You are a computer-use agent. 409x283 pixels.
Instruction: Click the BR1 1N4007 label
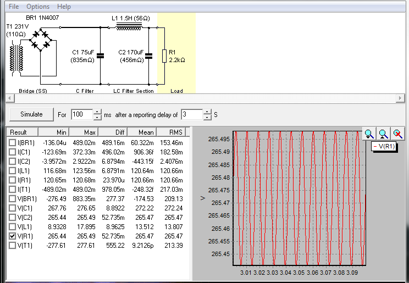[x=42, y=18]
